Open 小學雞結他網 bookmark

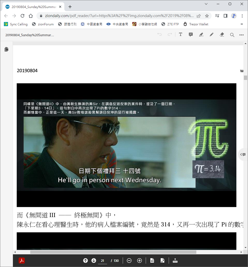coord(145,24)
